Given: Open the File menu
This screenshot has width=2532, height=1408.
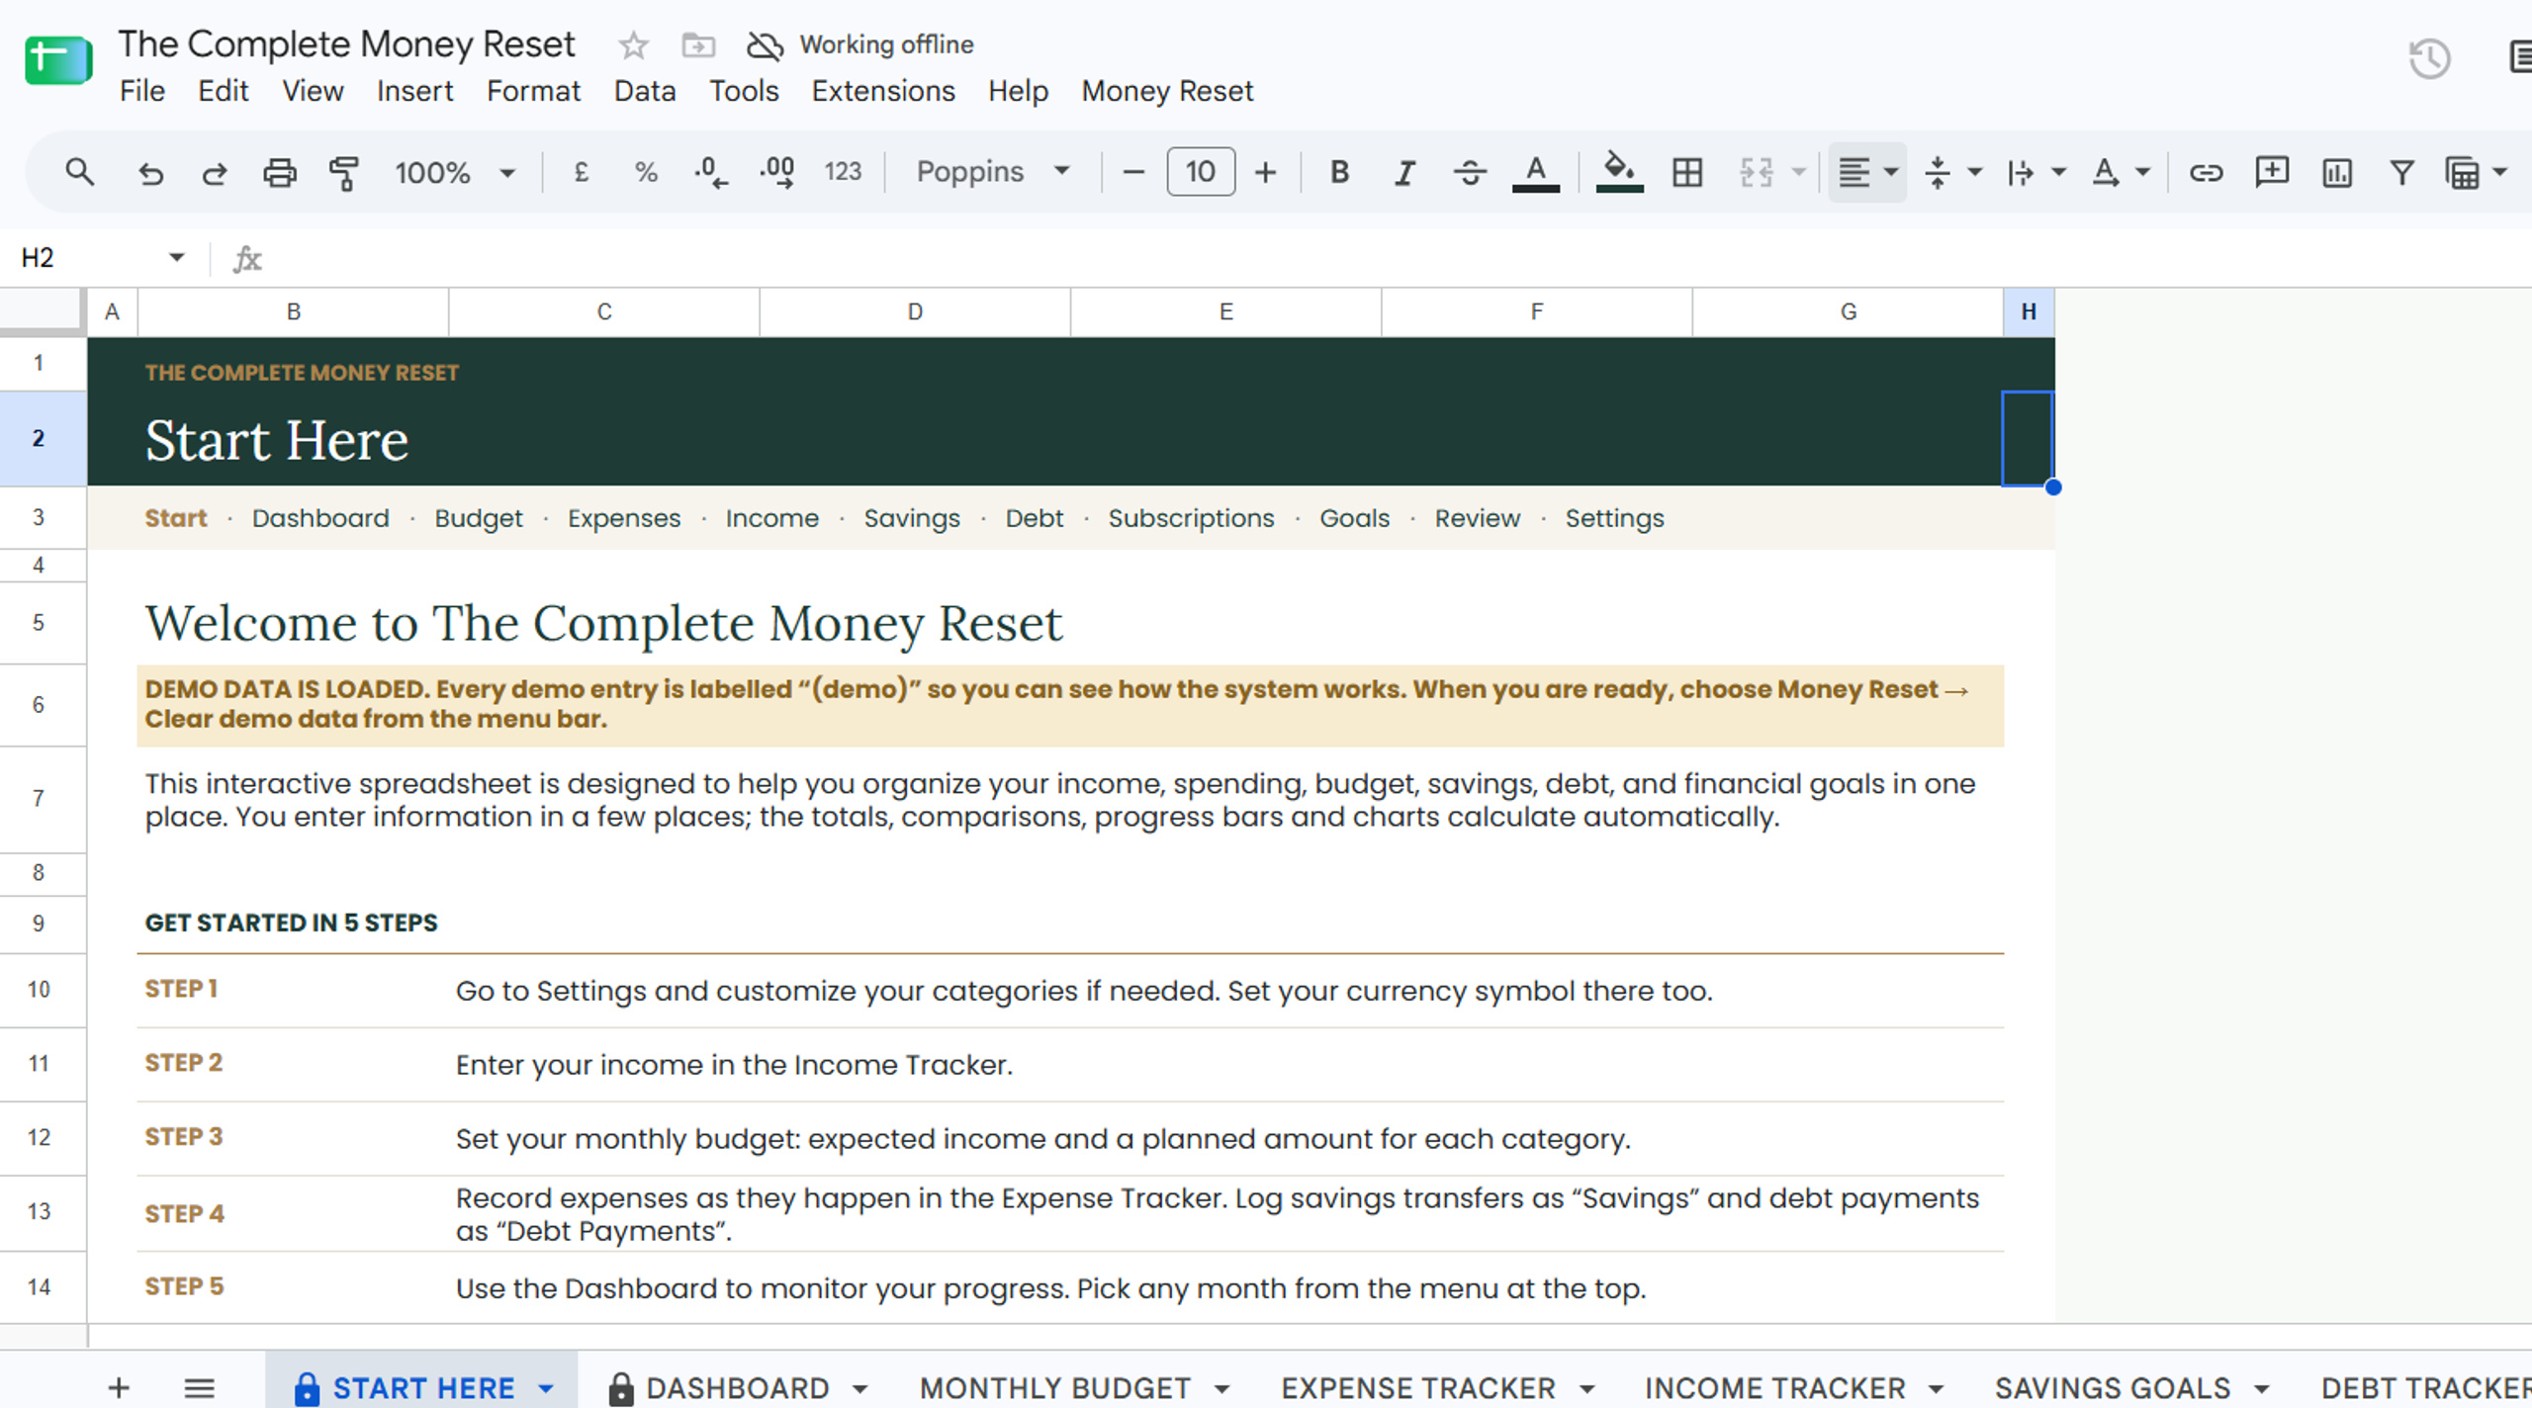Looking at the screenshot, I should point(142,91).
